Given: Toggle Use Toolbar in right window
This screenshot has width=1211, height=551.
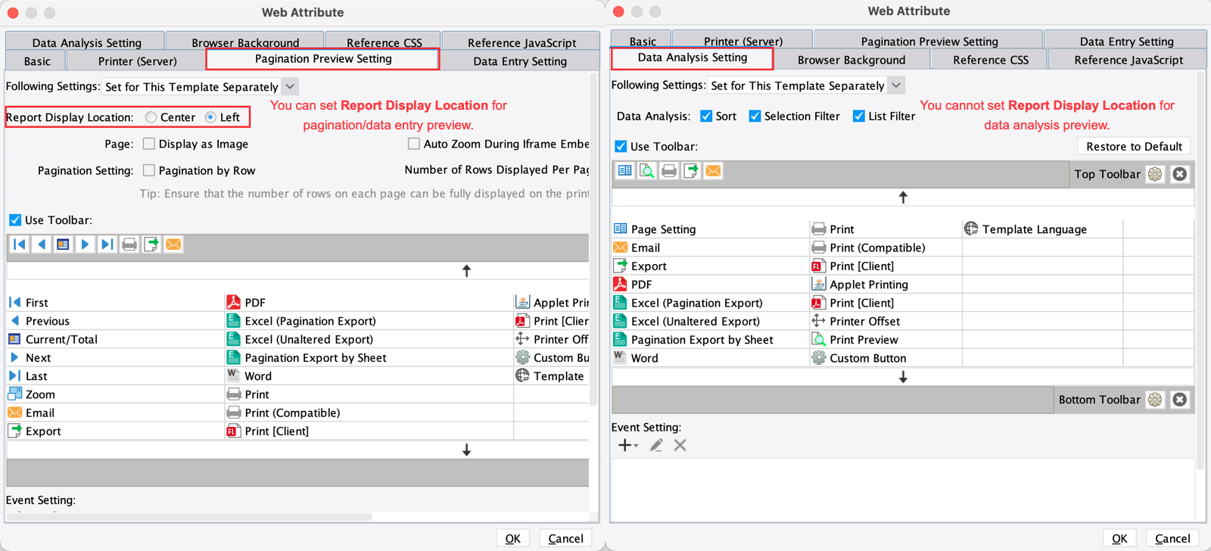Looking at the screenshot, I should pos(621,146).
